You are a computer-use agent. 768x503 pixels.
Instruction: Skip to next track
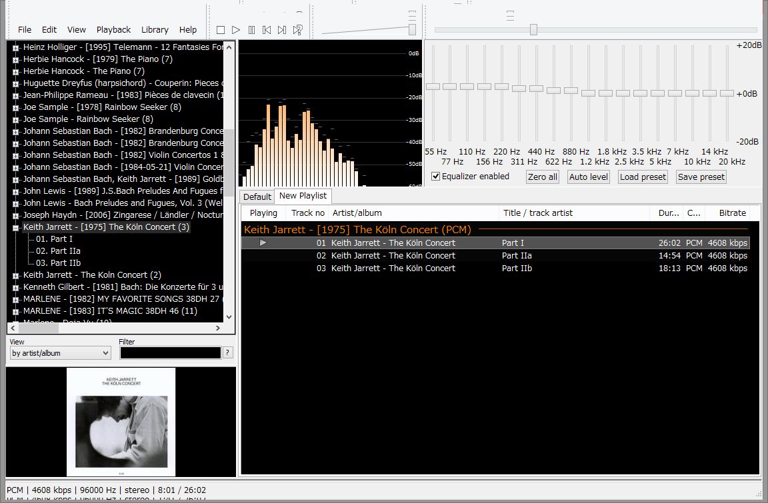pos(282,30)
